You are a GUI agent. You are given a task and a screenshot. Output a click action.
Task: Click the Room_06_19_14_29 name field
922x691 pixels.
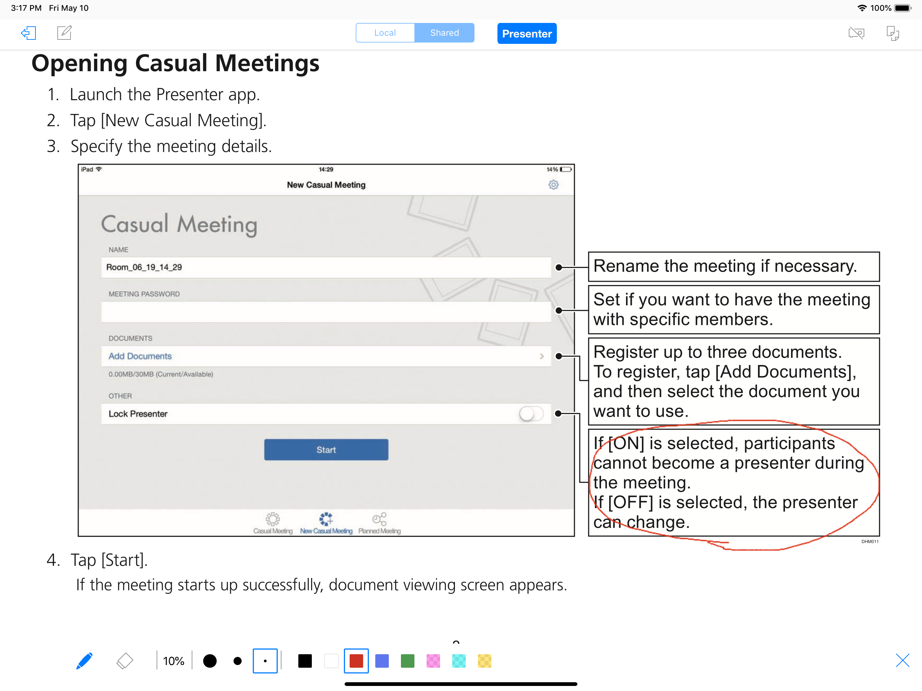point(326,267)
